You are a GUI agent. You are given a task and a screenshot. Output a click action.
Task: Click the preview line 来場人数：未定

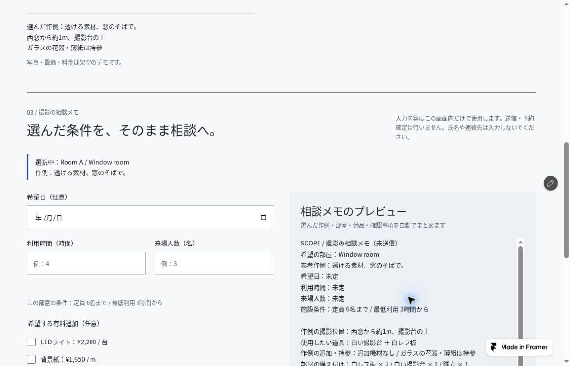[322, 298]
